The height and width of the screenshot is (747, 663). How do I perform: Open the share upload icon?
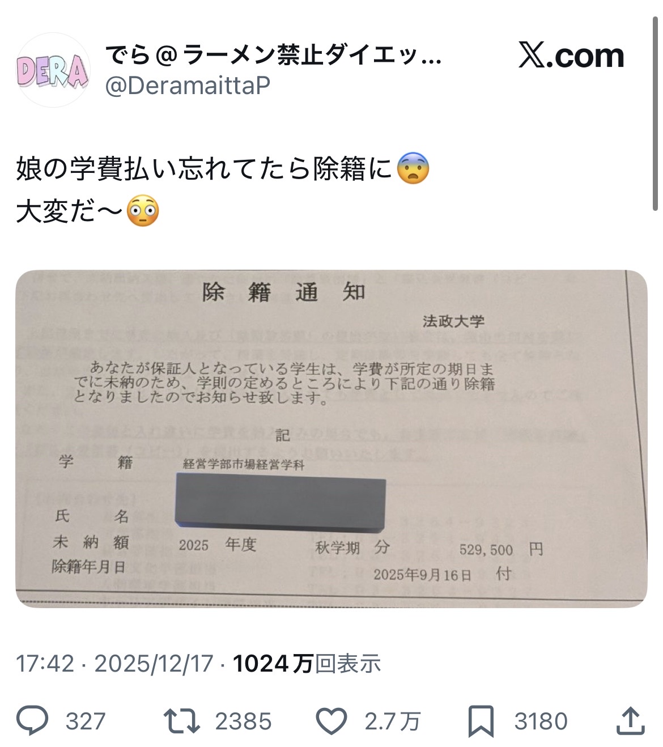tap(631, 721)
